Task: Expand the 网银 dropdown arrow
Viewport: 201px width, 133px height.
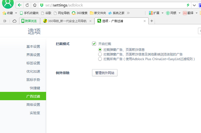Action: pos(180,13)
